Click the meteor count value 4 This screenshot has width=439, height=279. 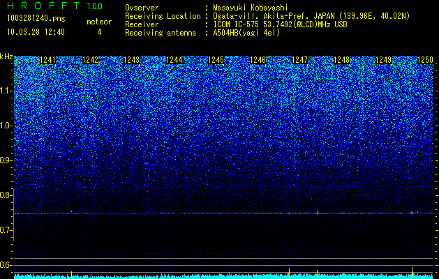point(99,32)
